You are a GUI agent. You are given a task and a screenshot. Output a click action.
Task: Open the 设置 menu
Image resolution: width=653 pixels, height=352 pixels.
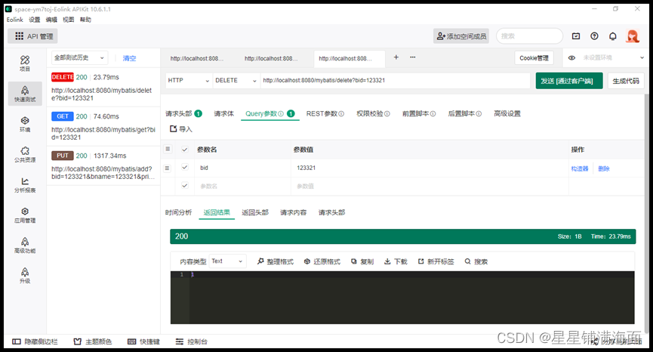coord(35,20)
